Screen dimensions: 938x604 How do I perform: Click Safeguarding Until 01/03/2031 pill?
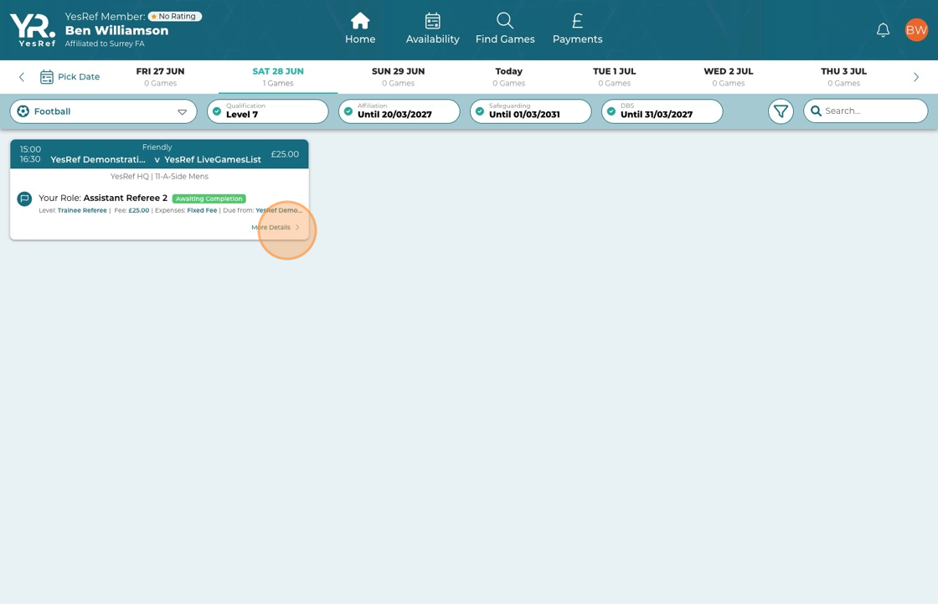click(x=531, y=111)
